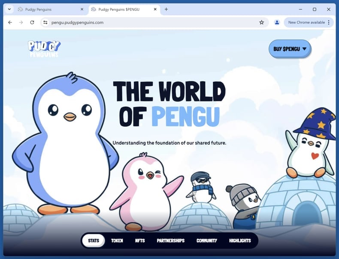Click the small penguin wearing sunglasses
The image size is (339, 259).
pyautogui.click(x=201, y=187)
